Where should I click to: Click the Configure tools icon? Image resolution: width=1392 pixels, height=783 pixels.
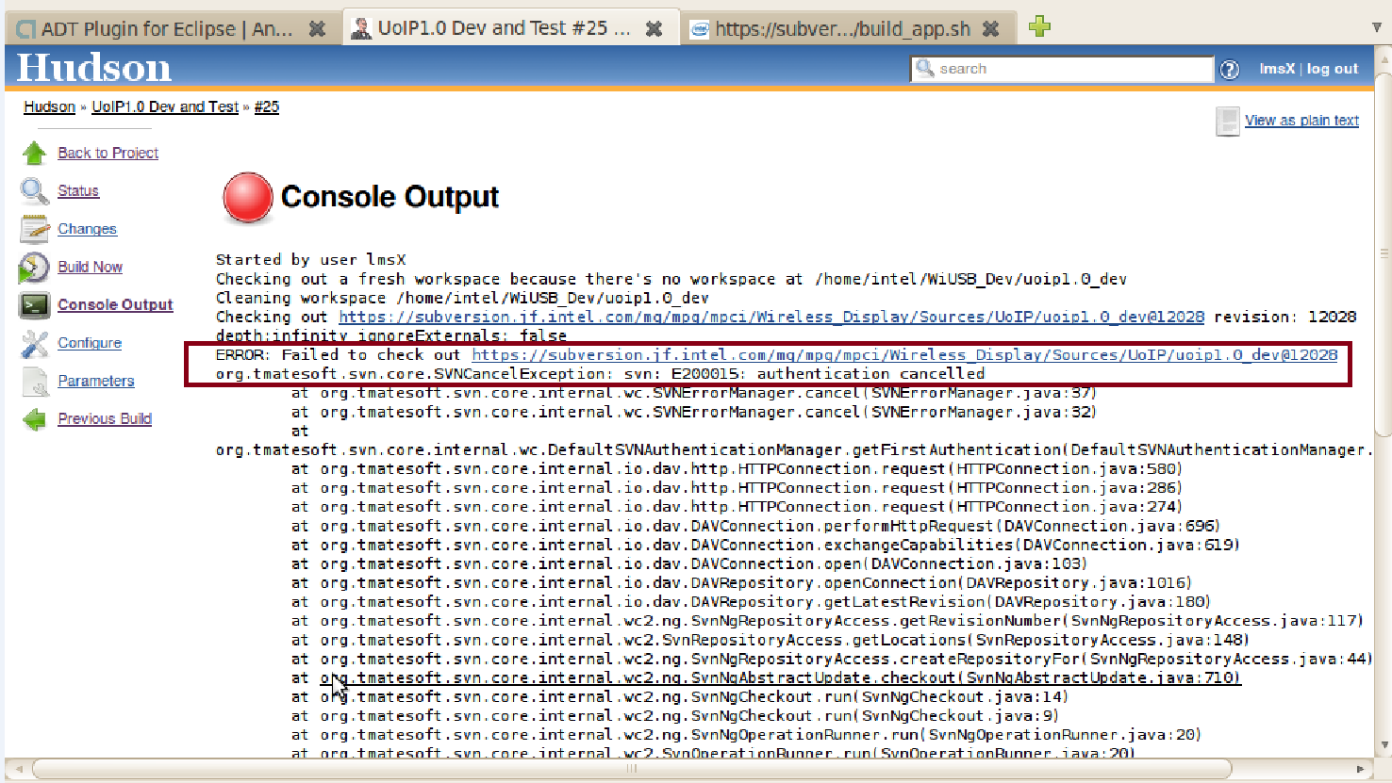[x=34, y=343]
